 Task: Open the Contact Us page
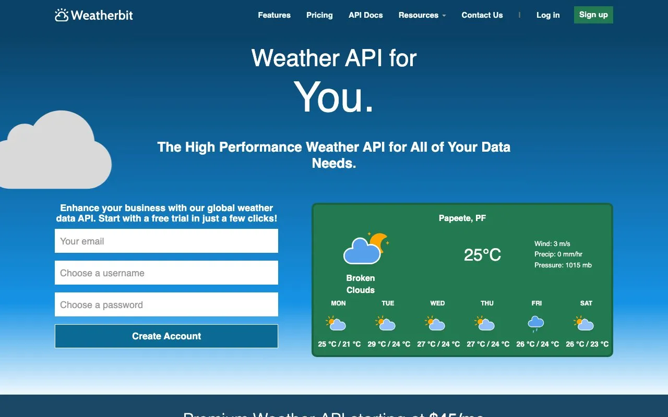click(482, 15)
